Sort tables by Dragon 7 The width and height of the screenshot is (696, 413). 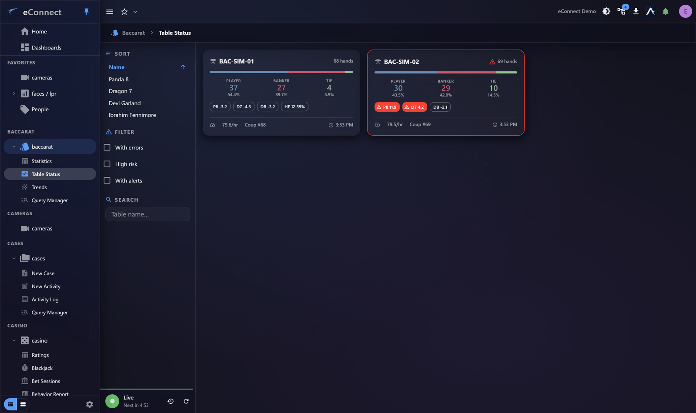point(120,91)
